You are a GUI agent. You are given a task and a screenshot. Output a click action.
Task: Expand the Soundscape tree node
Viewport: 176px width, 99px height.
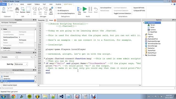click(144, 55)
